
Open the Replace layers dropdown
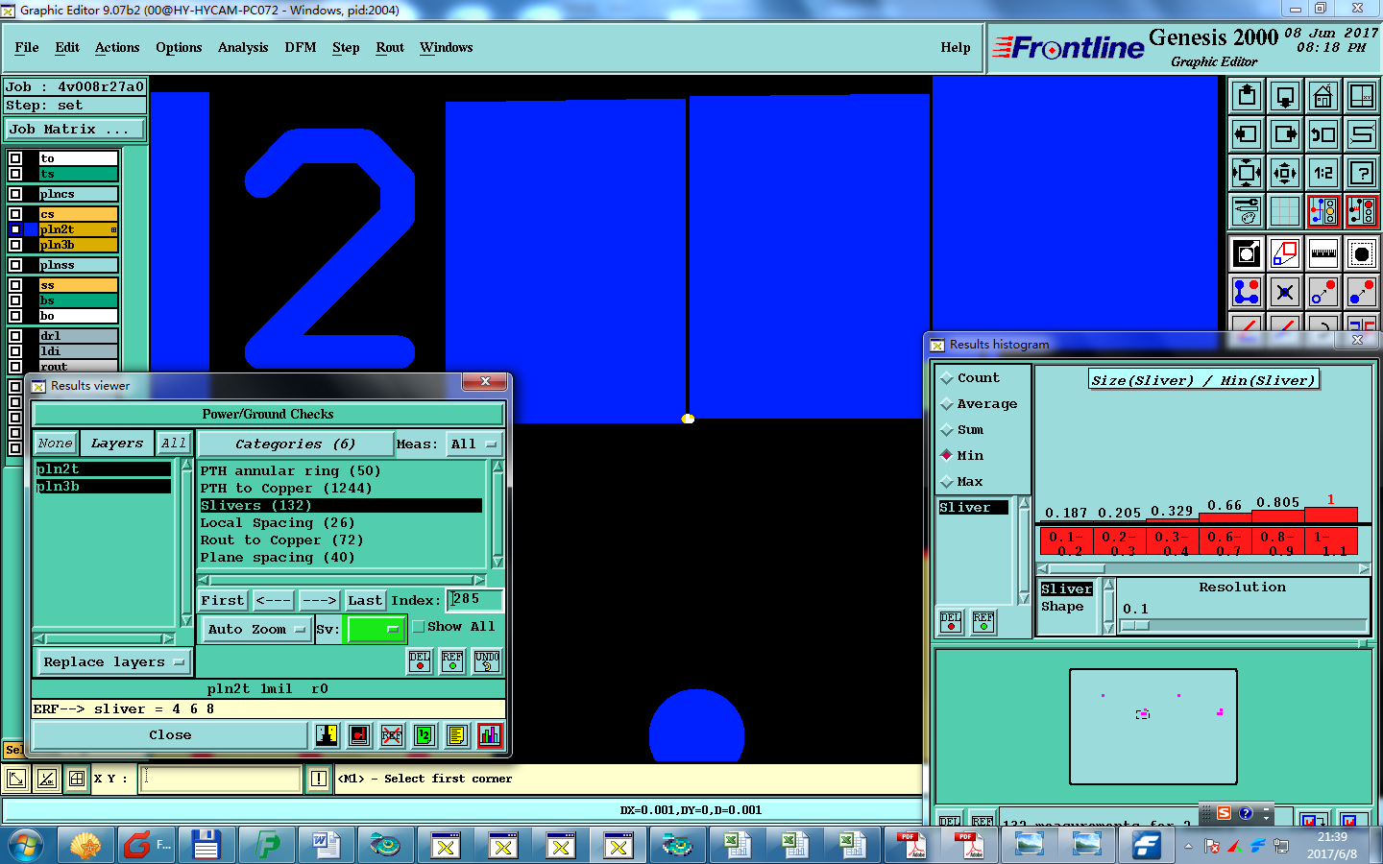[x=113, y=662]
